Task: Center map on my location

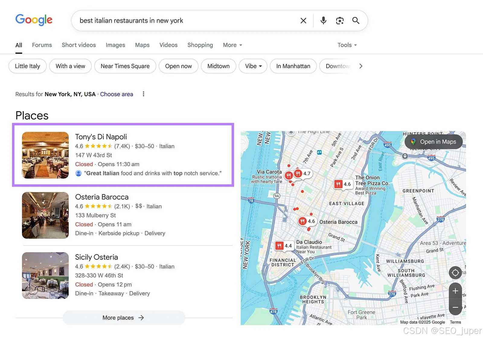Action: 455,273
